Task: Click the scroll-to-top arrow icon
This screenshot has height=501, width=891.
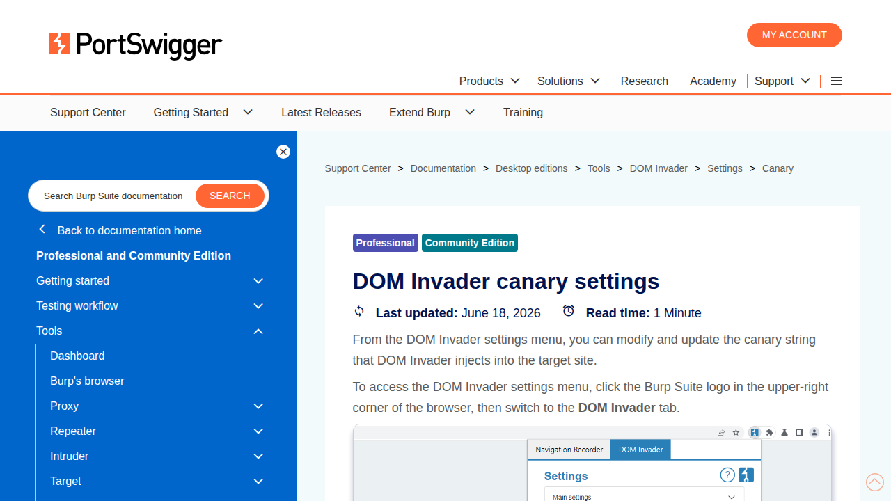Action: point(875,482)
